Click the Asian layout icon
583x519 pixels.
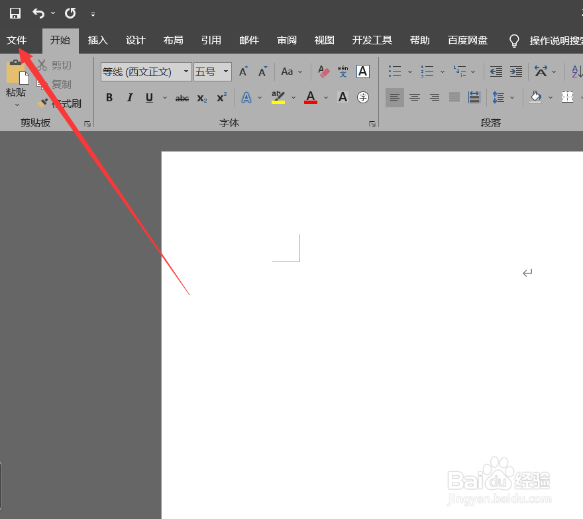541,71
